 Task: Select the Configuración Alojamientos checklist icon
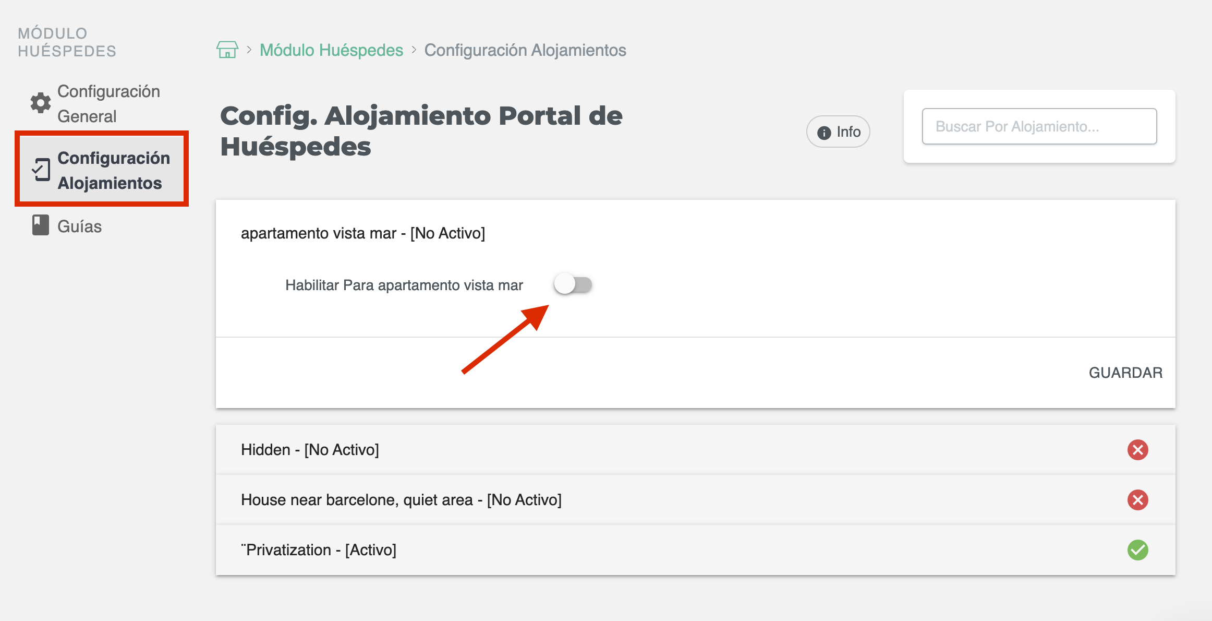(42, 171)
